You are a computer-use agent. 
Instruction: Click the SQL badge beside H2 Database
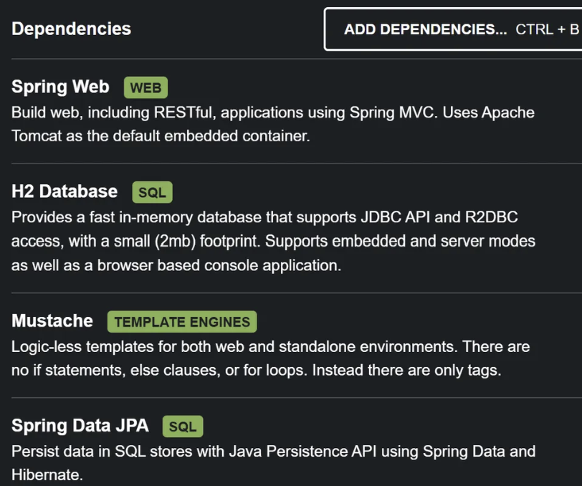tap(152, 192)
